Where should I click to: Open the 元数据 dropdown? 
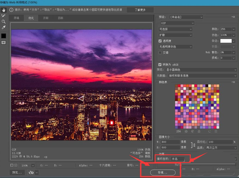coord(201,76)
